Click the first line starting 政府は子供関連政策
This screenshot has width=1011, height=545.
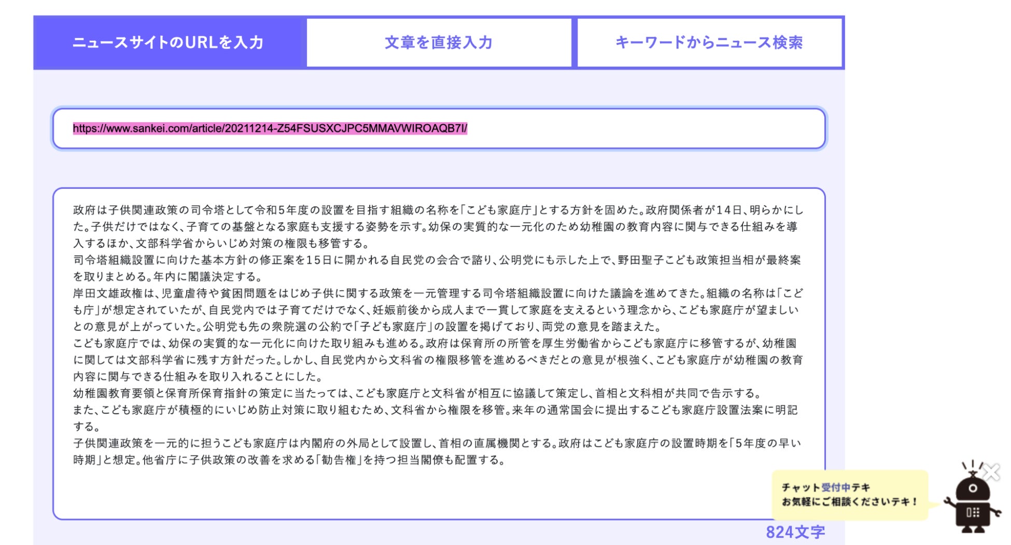438,210
